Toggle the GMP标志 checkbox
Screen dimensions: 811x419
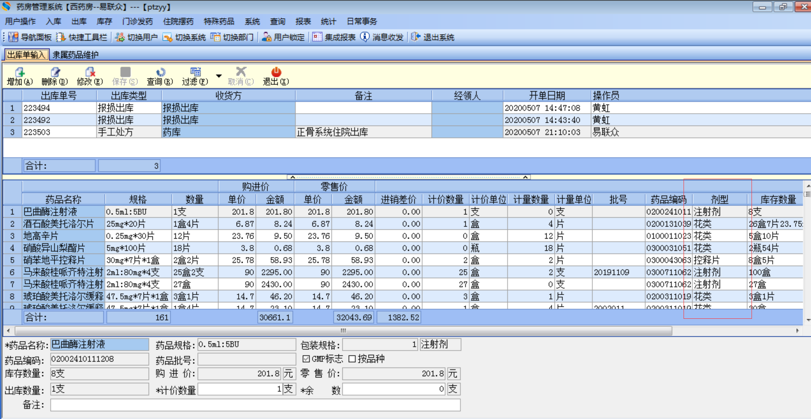click(x=306, y=359)
